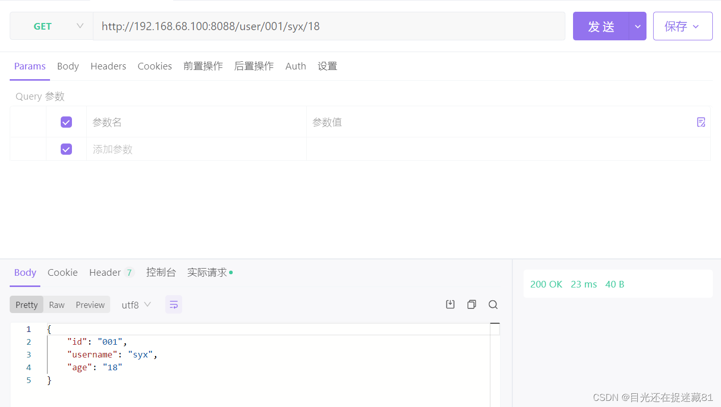The width and height of the screenshot is (721, 407).
Task: Click the "id" key in response JSON
Action: [77, 342]
